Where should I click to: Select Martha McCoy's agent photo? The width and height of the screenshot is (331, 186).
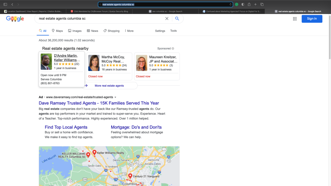94,63
